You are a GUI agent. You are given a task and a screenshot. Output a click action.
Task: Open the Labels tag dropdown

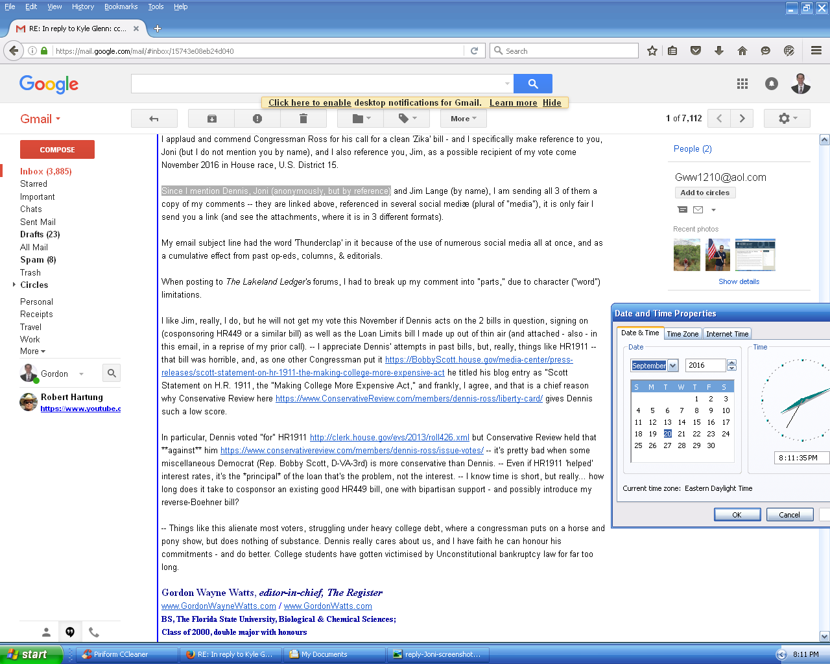[x=407, y=119]
